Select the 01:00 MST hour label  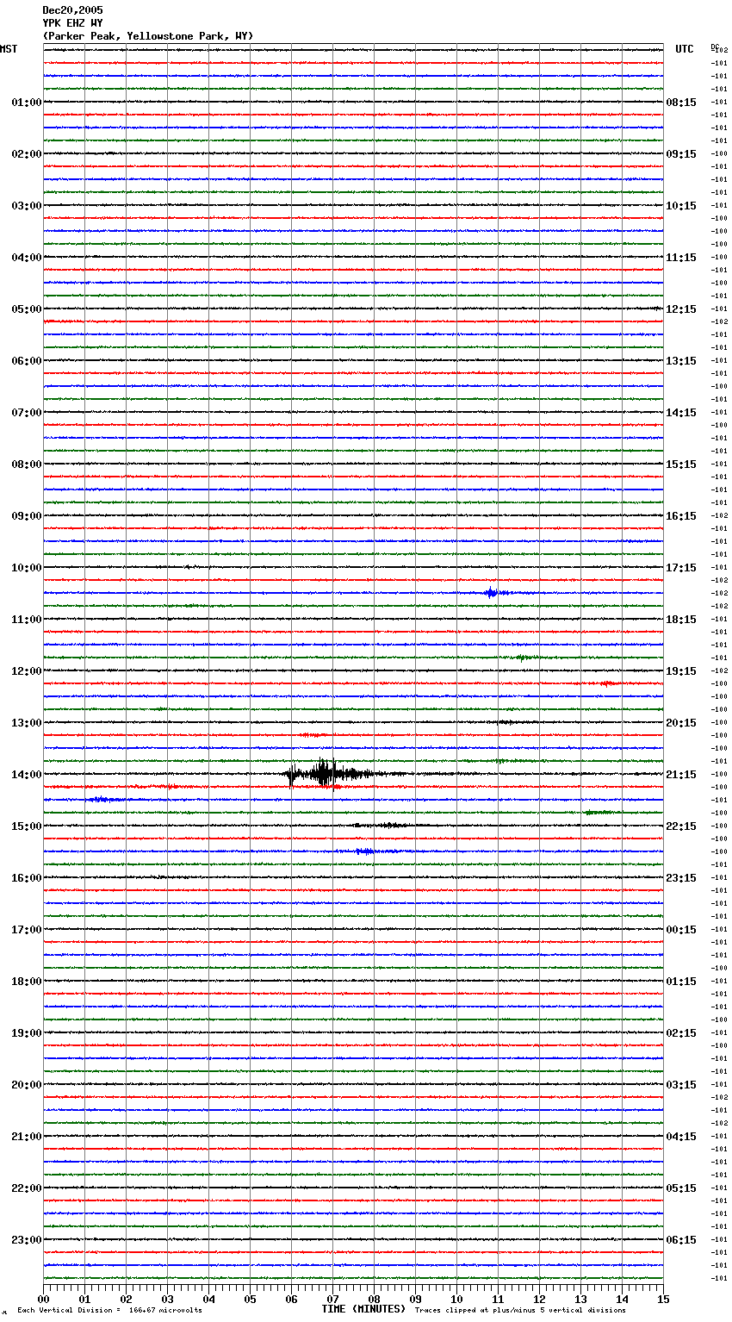pyautogui.click(x=27, y=103)
